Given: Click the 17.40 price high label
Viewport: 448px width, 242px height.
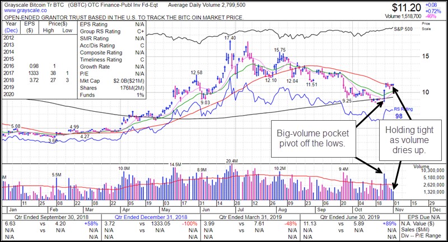Looking at the screenshot, I should (230, 38).
